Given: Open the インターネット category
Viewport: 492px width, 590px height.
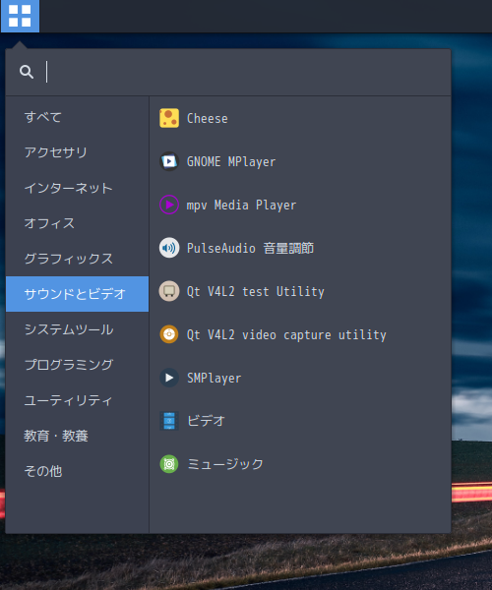Looking at the screenshot, I should coord(77,188).
